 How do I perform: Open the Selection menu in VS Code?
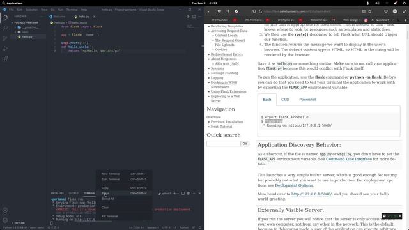point(31,10)
